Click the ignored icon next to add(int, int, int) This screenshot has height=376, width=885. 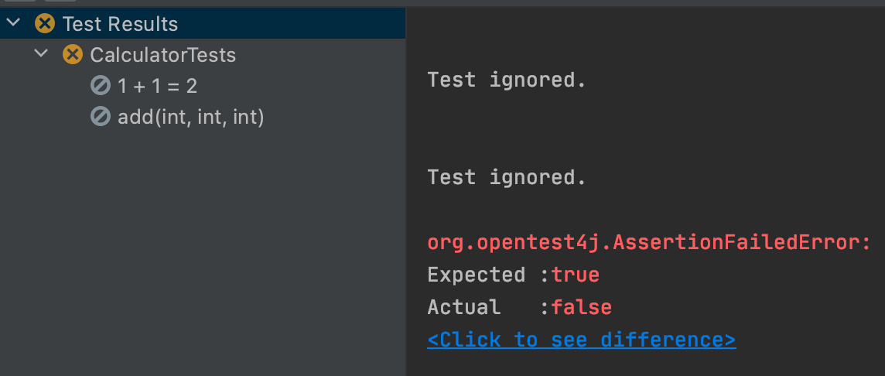click(101, 117)
